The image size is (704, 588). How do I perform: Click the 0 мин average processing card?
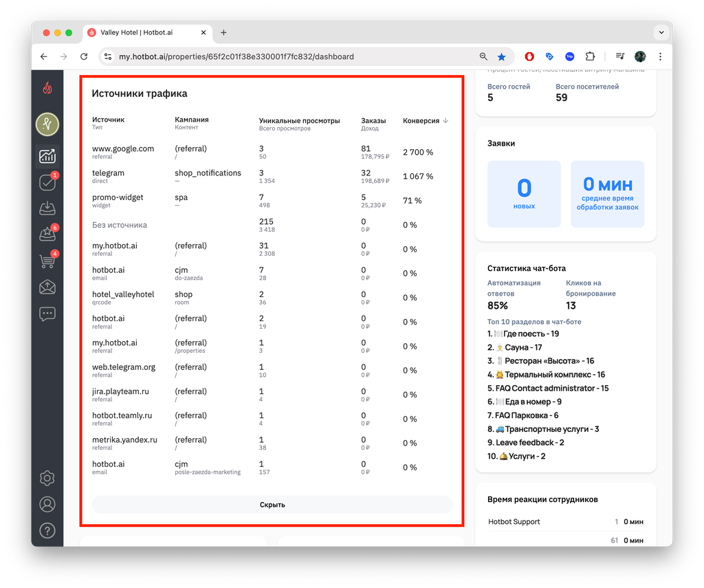[607, 194]
